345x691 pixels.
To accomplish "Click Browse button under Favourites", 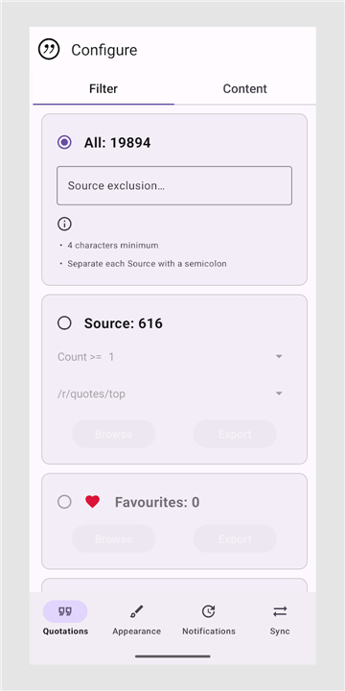I will click(x=113, y=539).
